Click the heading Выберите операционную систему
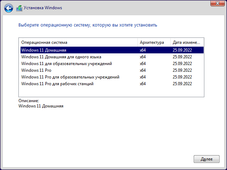 pos(87,25)
